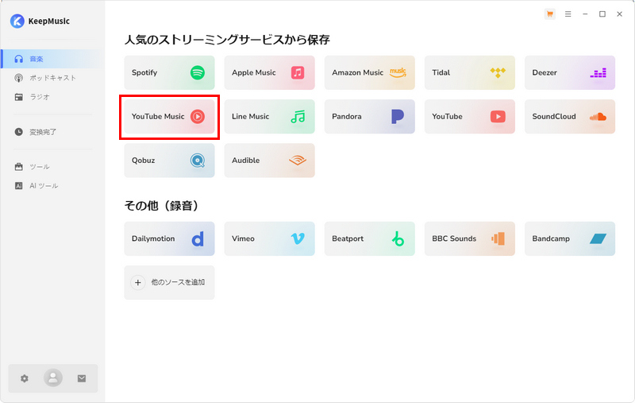Click the Audible logo icon

coord(298,161)
